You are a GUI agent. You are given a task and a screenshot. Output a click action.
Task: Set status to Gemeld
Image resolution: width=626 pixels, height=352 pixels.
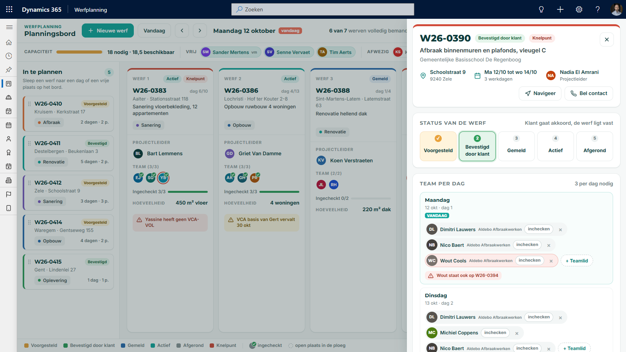[x=516, y=146]
